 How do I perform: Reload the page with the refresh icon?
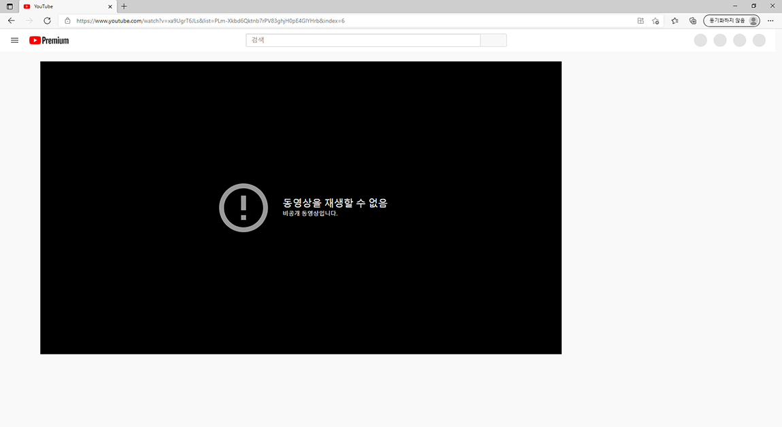pos(47,21)
